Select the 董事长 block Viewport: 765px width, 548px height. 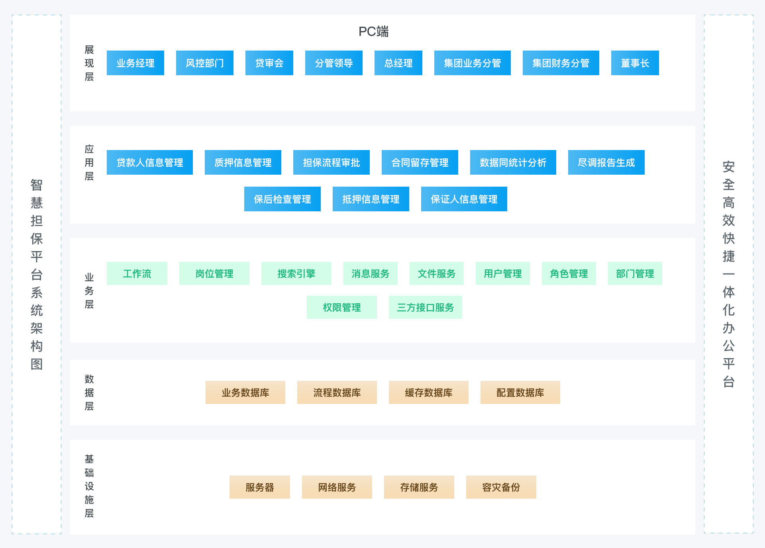pyautogui.click(x=635, y=63)
